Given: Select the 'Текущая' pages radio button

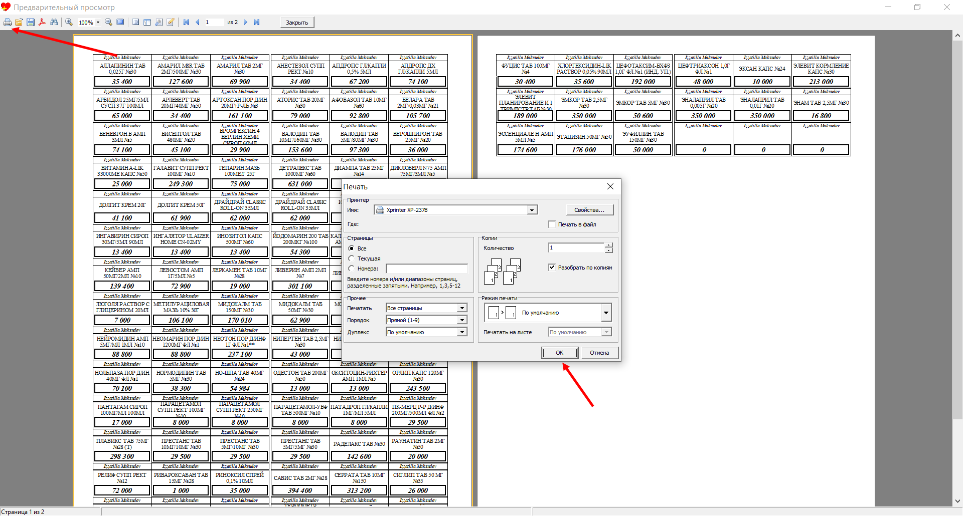Looking at the screenshot, I should click(352, 259).
